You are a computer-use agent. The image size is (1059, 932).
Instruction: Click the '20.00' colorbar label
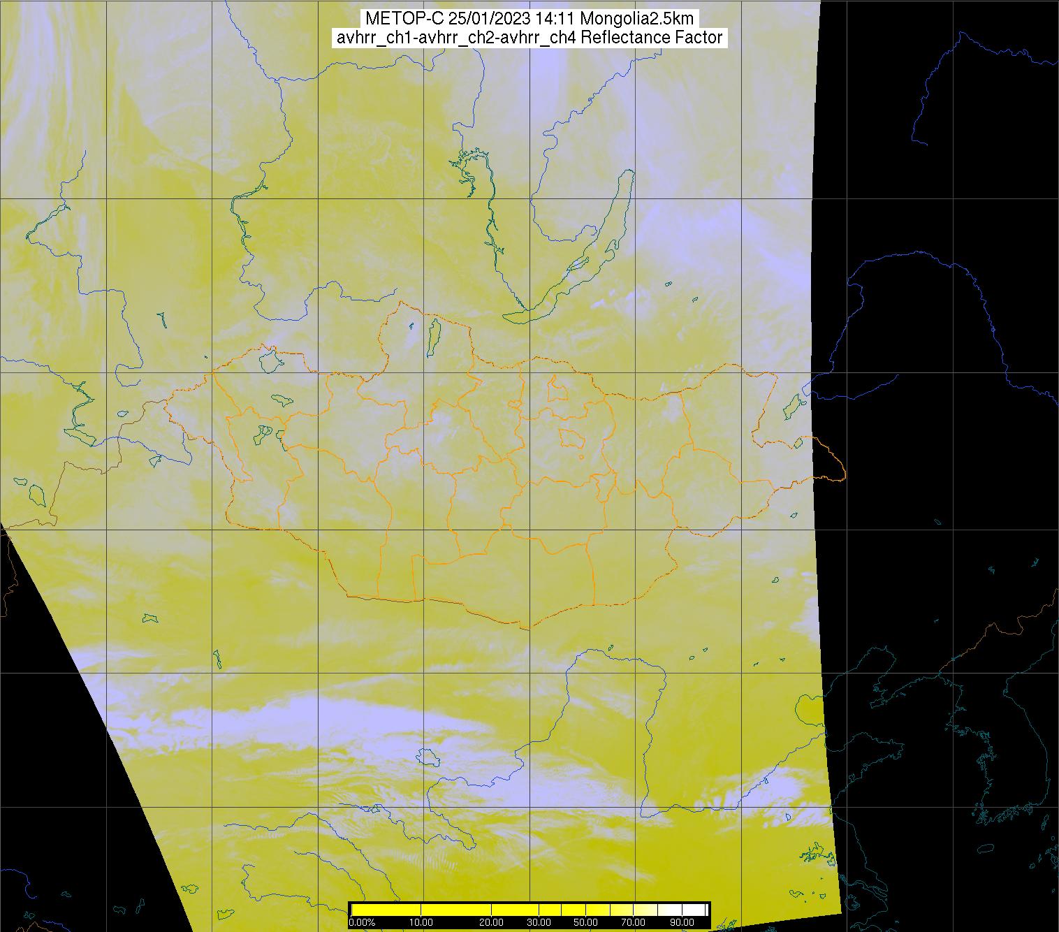(x=492, y=922)
